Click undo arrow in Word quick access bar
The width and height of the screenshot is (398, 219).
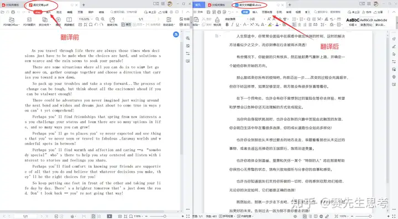click(x=230, y=12)
